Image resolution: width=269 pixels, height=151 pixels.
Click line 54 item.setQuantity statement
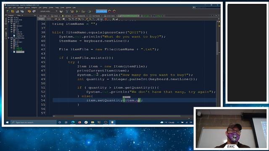click(x=114, y=100)
